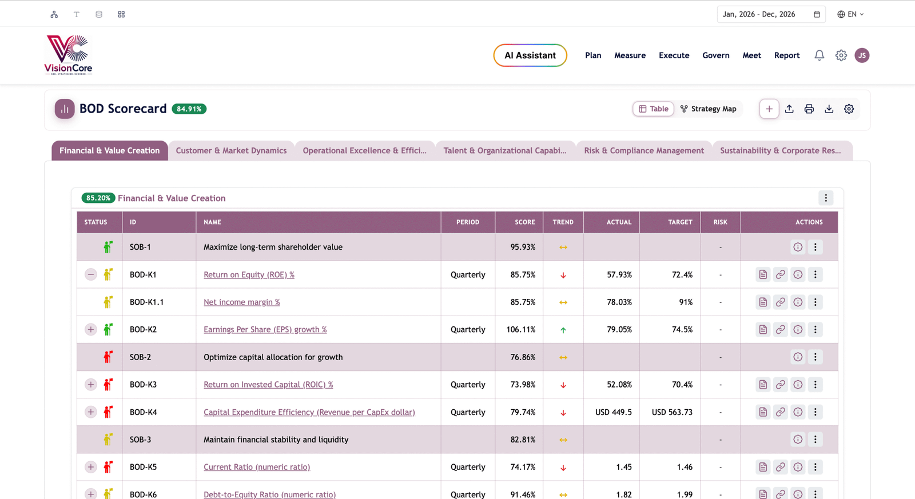Open the grid view icon in top toolbar
Viewport: 915px width, 499px height.
click(121, 14)
